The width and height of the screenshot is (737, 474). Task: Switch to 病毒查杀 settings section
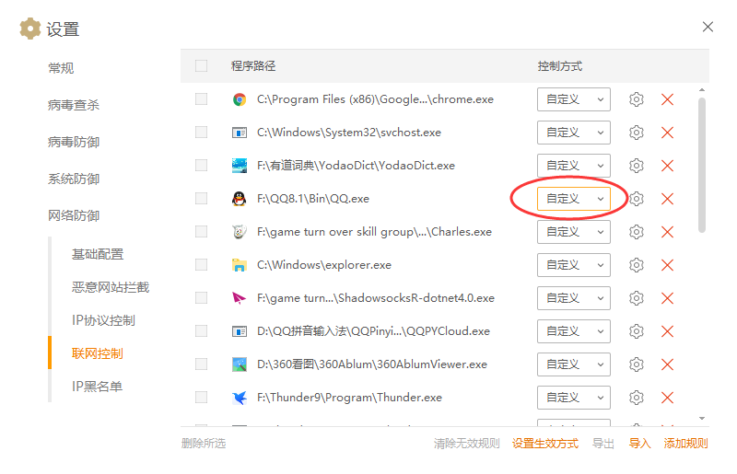74,105
